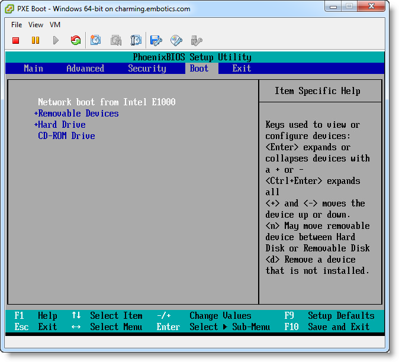Reset the virtual machine using the restart icon

(x=75, y=40)
